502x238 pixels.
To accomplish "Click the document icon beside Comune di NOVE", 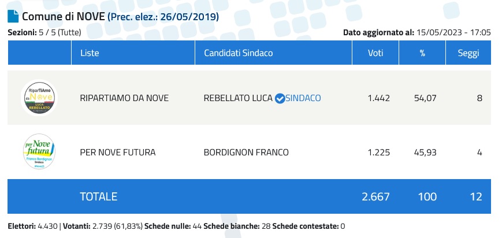I will (12, 16).
